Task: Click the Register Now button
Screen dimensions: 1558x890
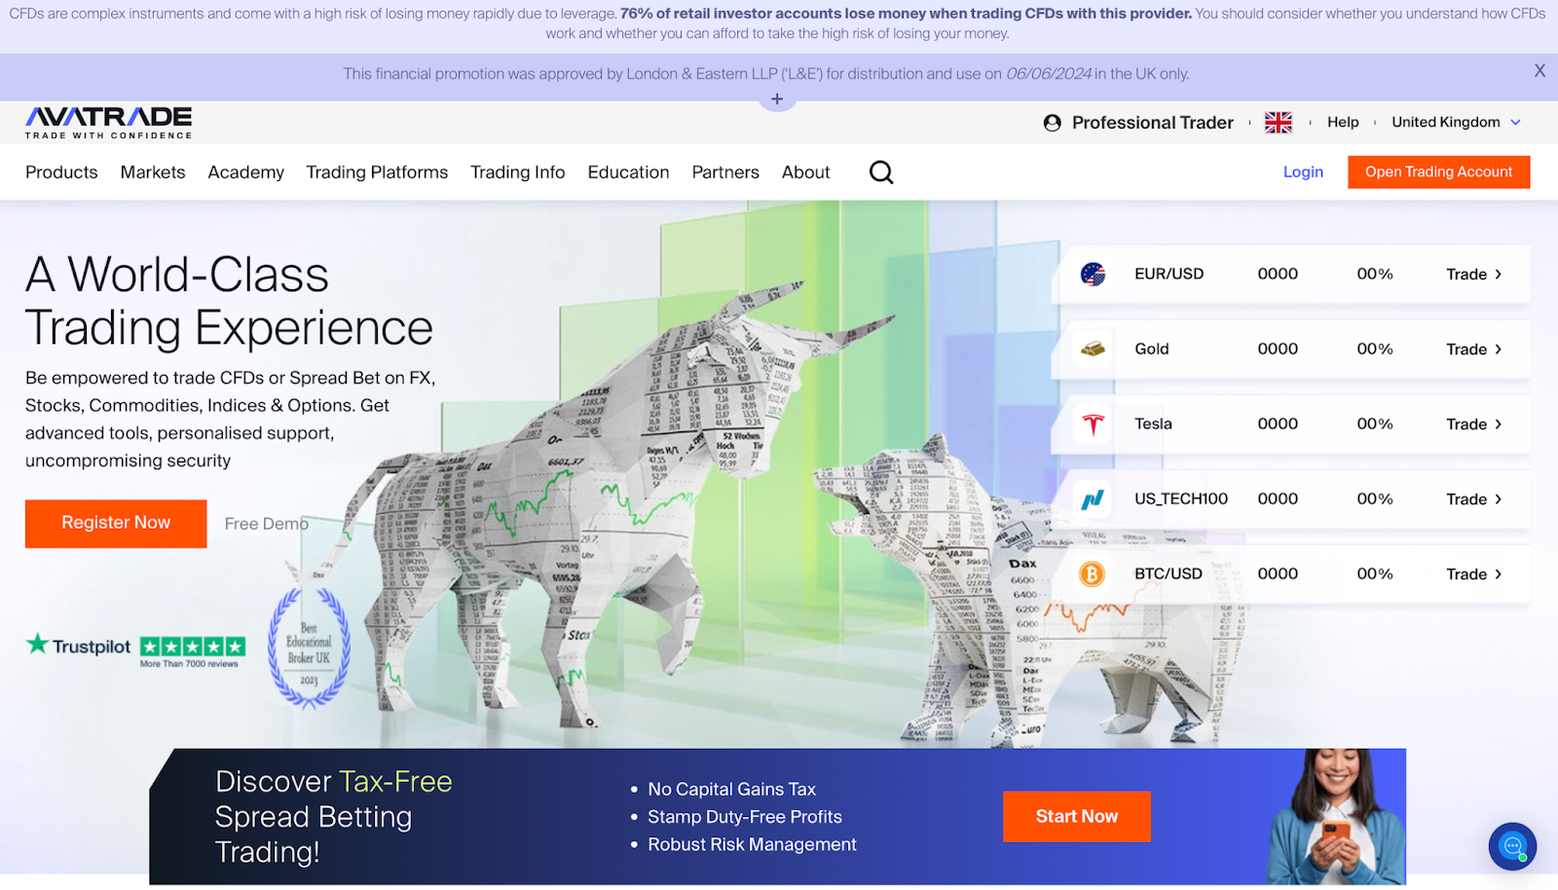Action: tap(116, 524)
